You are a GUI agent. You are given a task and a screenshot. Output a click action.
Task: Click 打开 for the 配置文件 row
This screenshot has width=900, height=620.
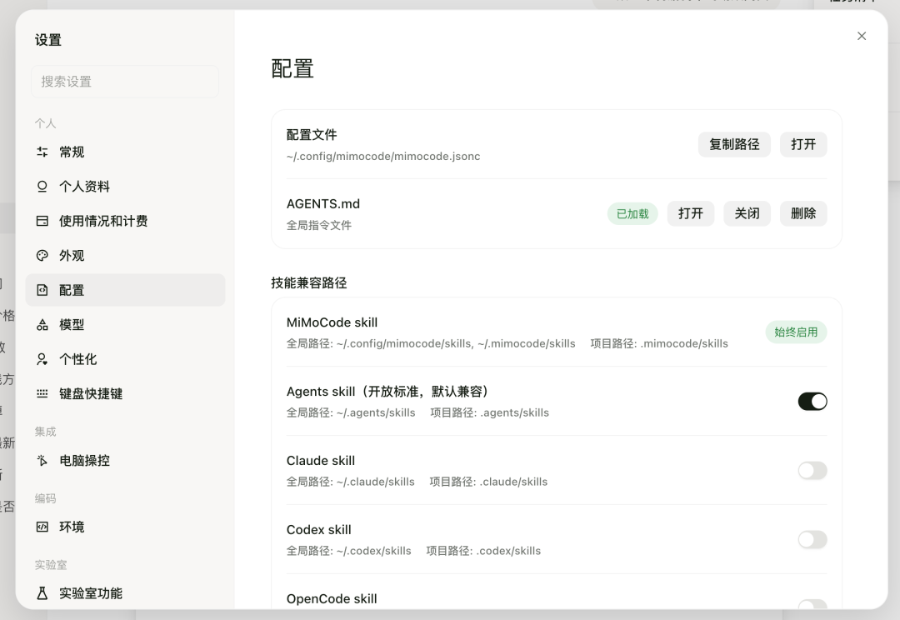point(803,145)
